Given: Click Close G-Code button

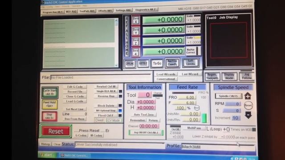Looking at the screenshot, I should [x=75, y=96].
